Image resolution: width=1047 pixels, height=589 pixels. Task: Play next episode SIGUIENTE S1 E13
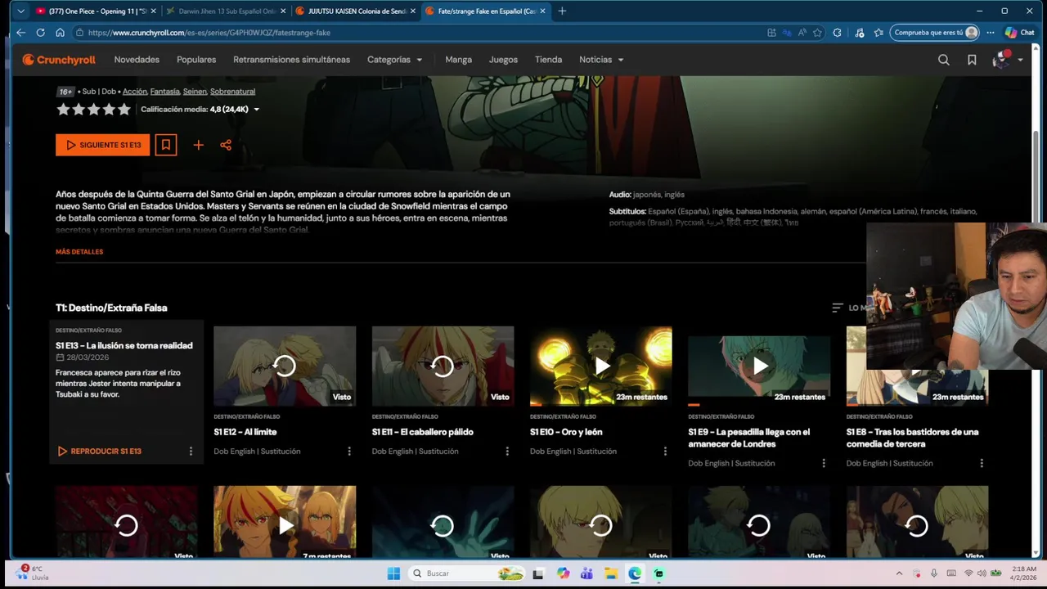(x=102, y=145)
